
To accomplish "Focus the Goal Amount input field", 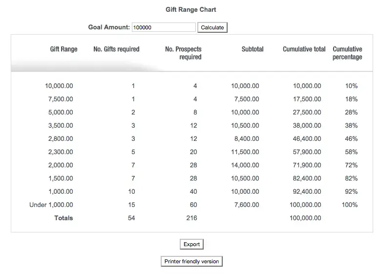I will 164,27.
